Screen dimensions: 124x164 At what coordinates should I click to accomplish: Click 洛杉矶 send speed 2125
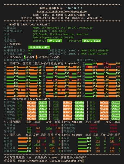(x=37, y=145)
